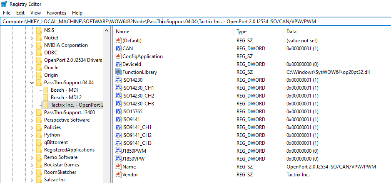
Task: Select the 'OpenPort 2.0 J2534 ISO/CAN/VPW/PWM' data value
Action: (331, 166)
